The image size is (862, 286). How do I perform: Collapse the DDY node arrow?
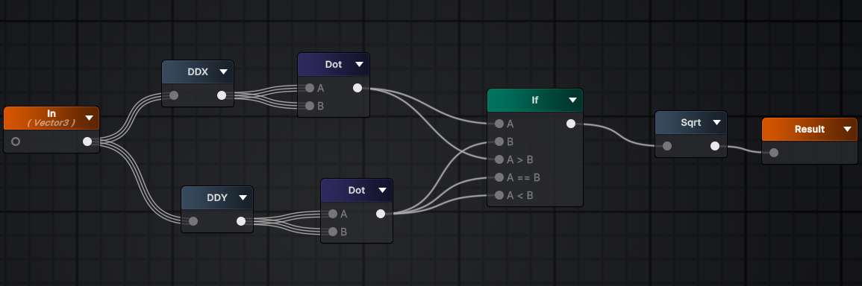[x=243, y=197]
